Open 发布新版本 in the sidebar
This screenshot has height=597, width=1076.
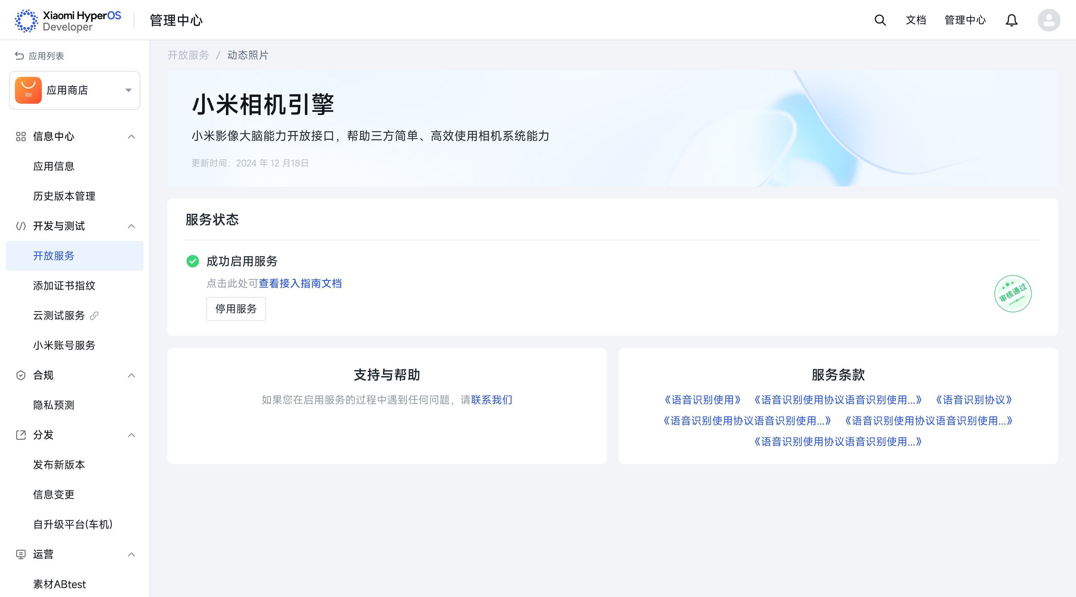coord(75,465)
